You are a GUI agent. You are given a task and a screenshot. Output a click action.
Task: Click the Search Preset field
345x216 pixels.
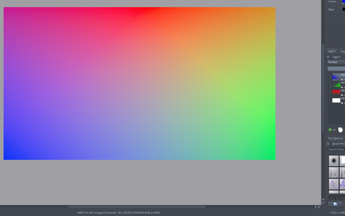click(x=336, y=149)
